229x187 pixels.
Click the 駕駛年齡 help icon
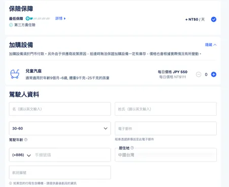pos(26,140)
